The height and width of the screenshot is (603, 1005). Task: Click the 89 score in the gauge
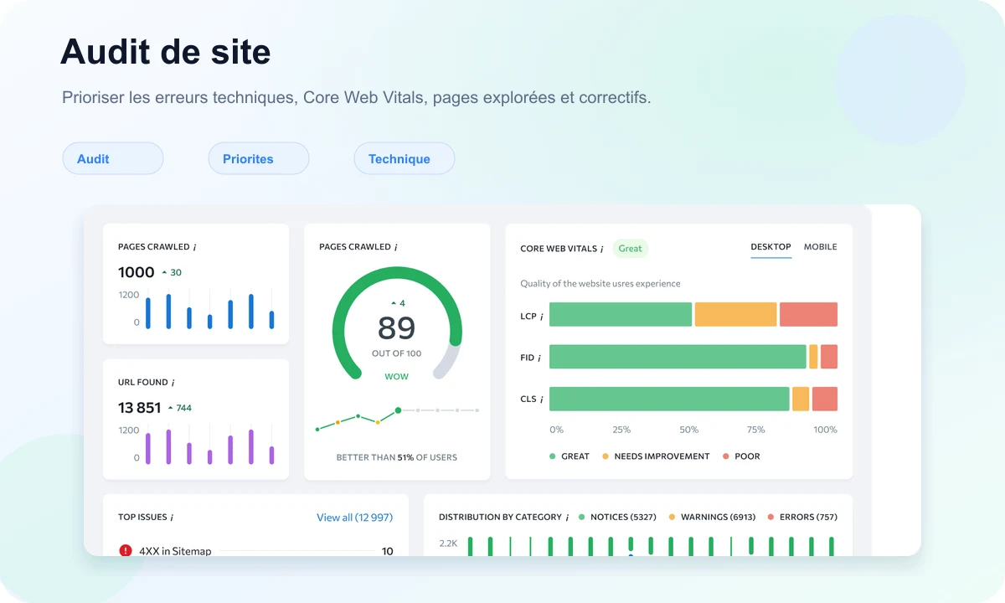397,329
